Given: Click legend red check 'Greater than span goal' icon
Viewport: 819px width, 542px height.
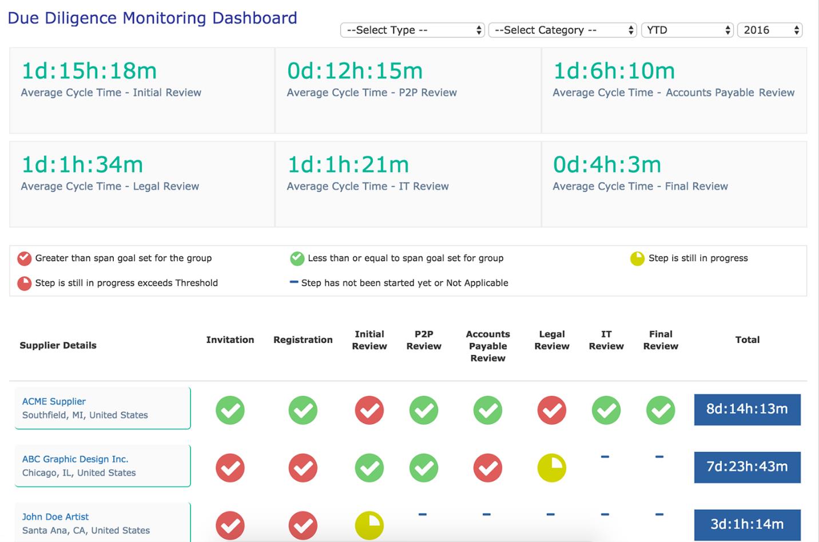Looking at the screenshot, I should (x=24, y=259).
